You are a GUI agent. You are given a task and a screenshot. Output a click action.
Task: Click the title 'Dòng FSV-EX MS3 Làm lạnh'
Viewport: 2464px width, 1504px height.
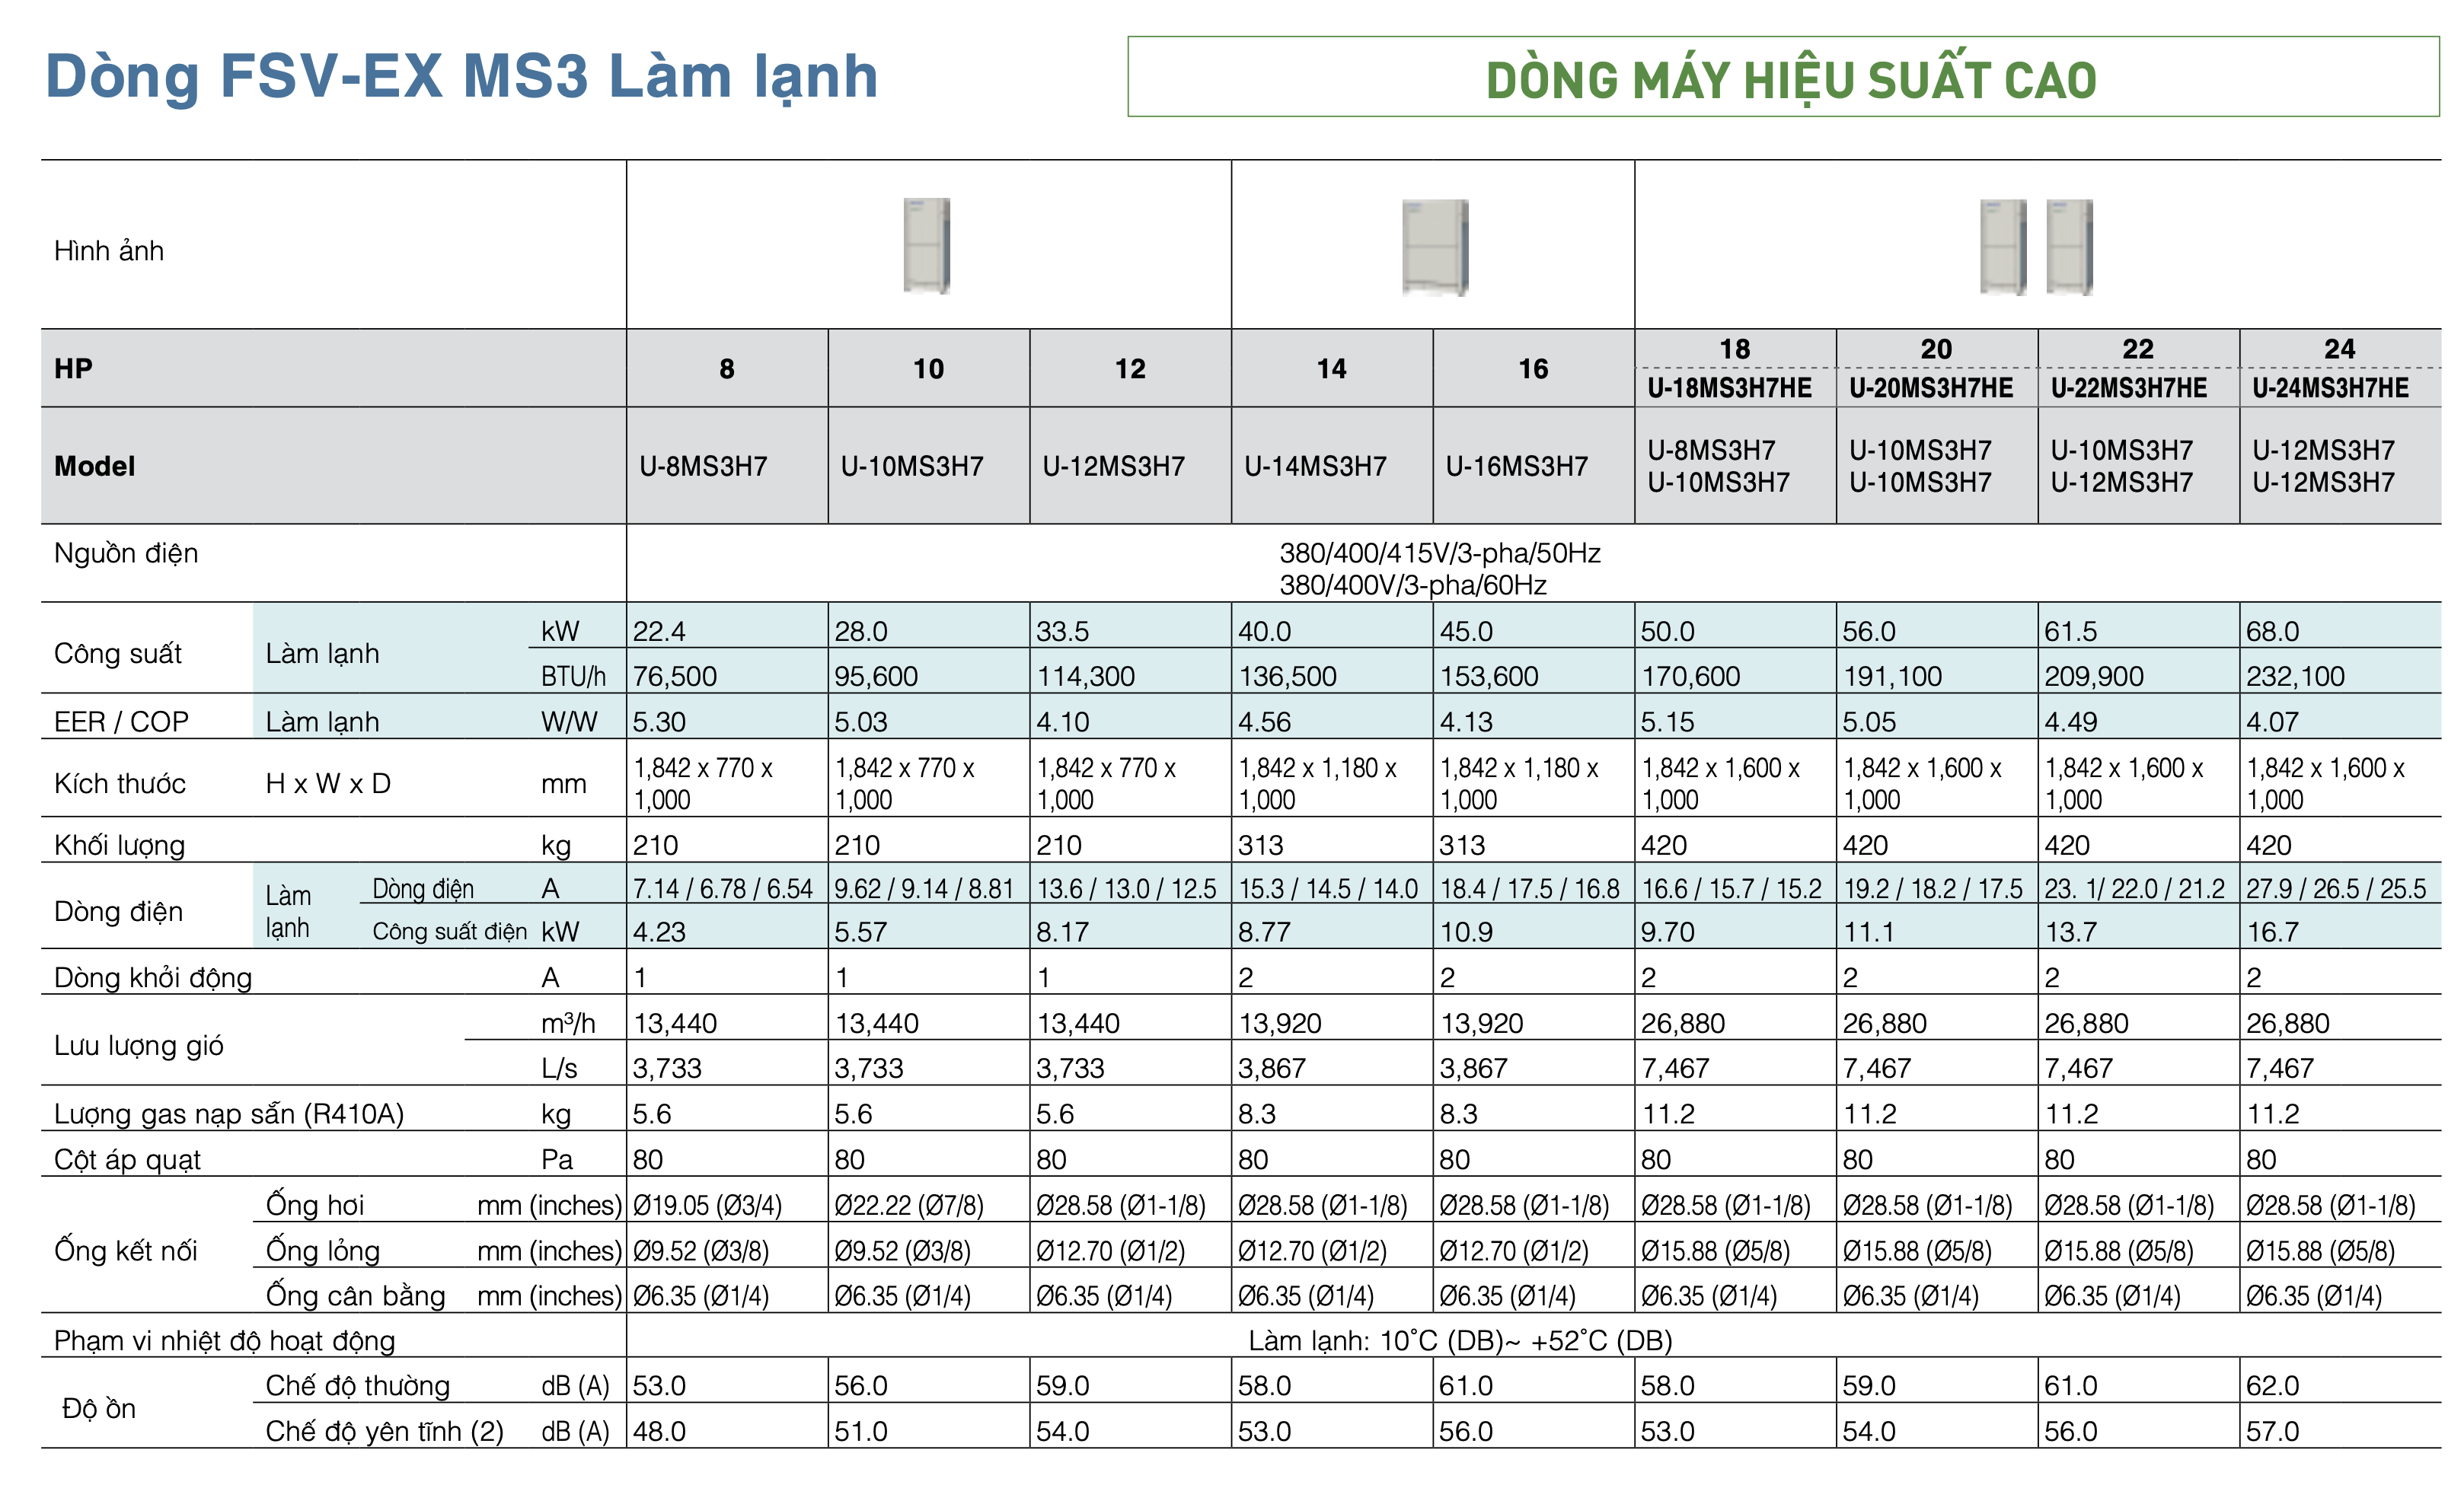[x=461, y=76]
